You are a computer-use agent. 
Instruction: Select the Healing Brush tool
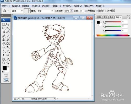(4, 36)
